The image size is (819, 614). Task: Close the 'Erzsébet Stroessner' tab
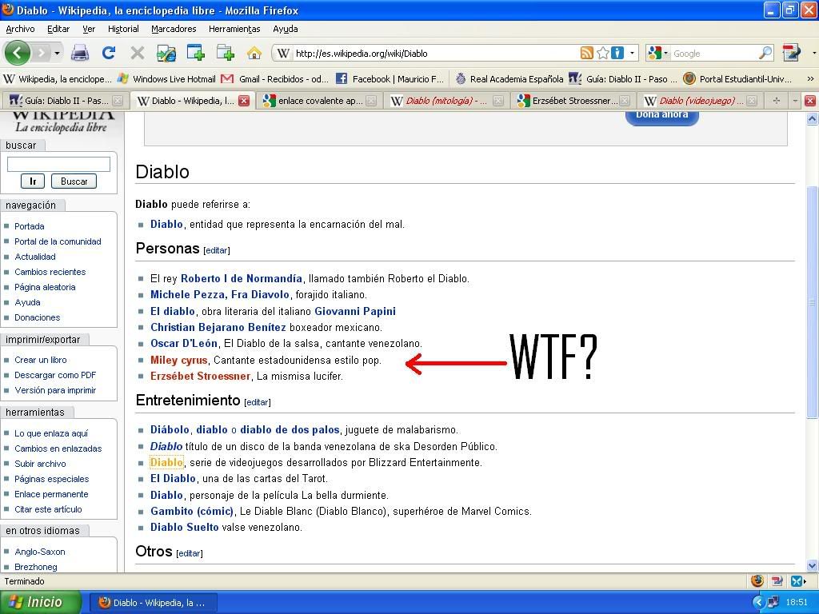(625, 101)
